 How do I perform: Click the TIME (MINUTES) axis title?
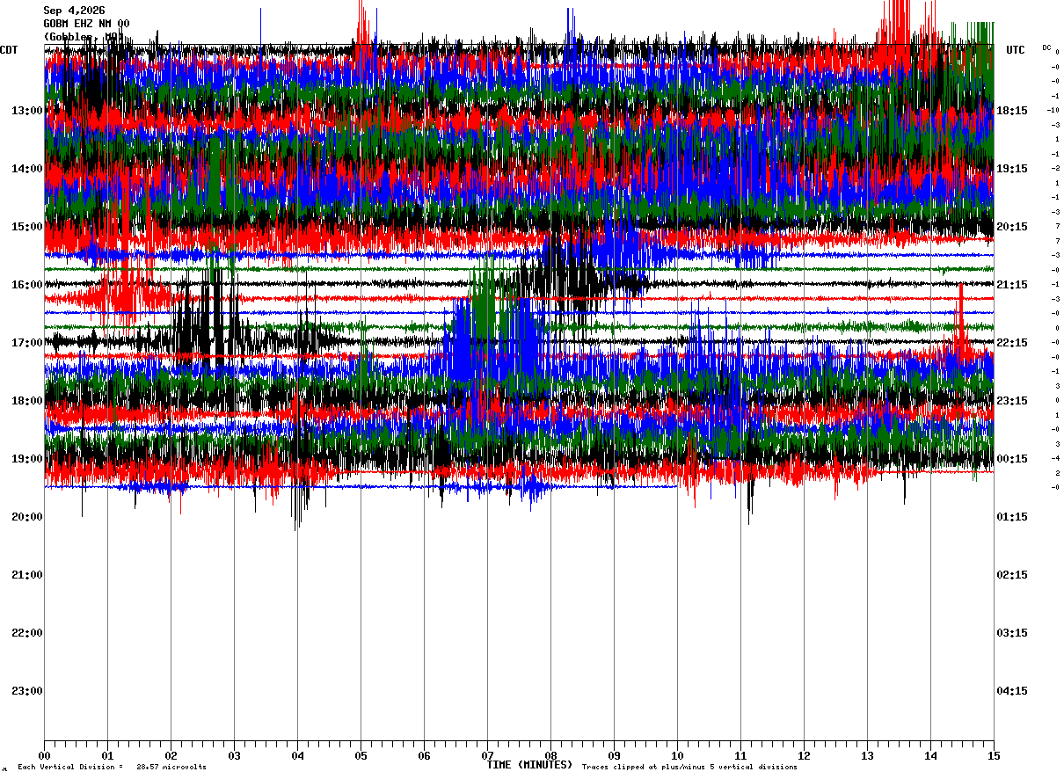click(529, 765)
